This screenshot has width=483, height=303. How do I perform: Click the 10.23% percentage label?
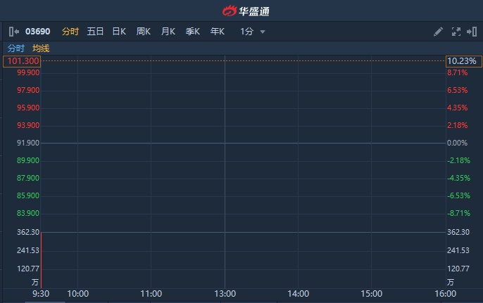pyautogui.click(x=462, y=61)
